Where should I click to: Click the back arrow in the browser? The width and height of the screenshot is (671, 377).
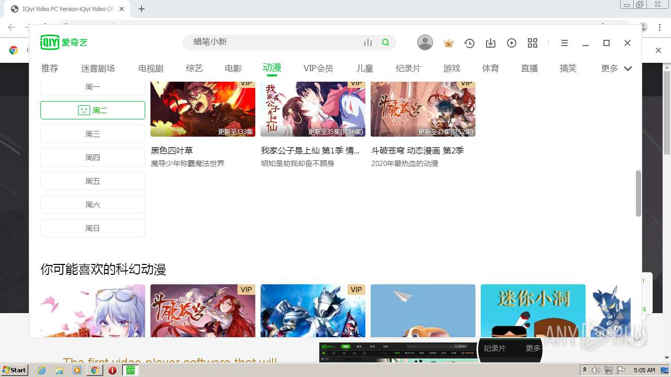click(12, 27)
